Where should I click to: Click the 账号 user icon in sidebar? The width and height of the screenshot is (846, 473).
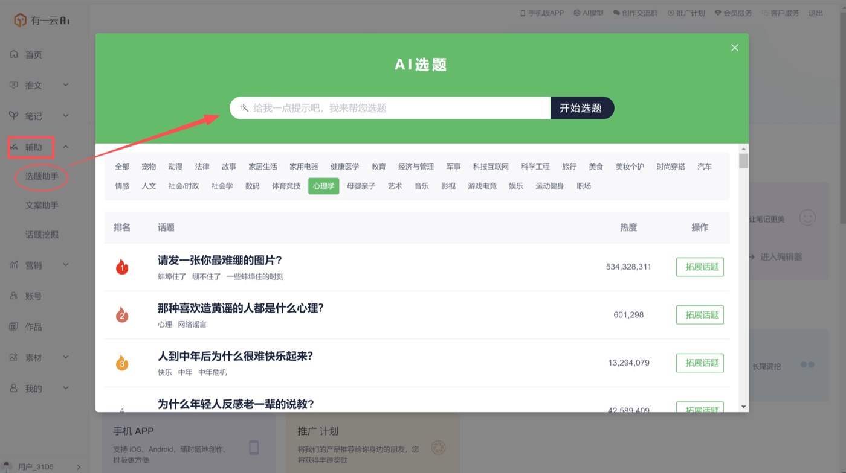[14, 296]
